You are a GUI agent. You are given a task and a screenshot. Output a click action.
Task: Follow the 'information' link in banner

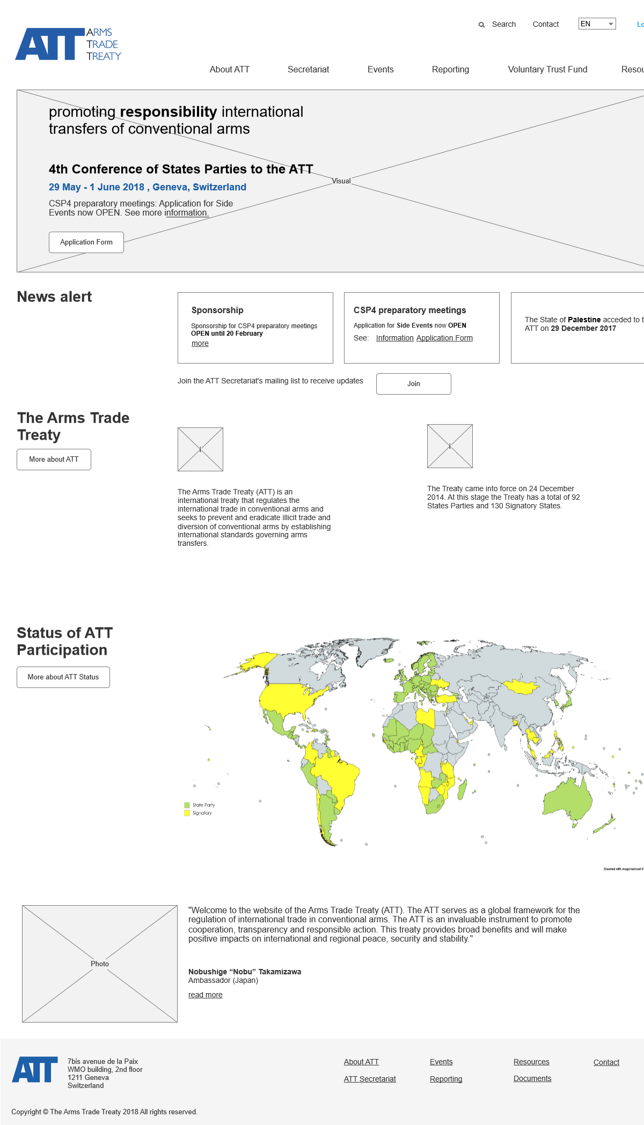click(x=186, y=213)
